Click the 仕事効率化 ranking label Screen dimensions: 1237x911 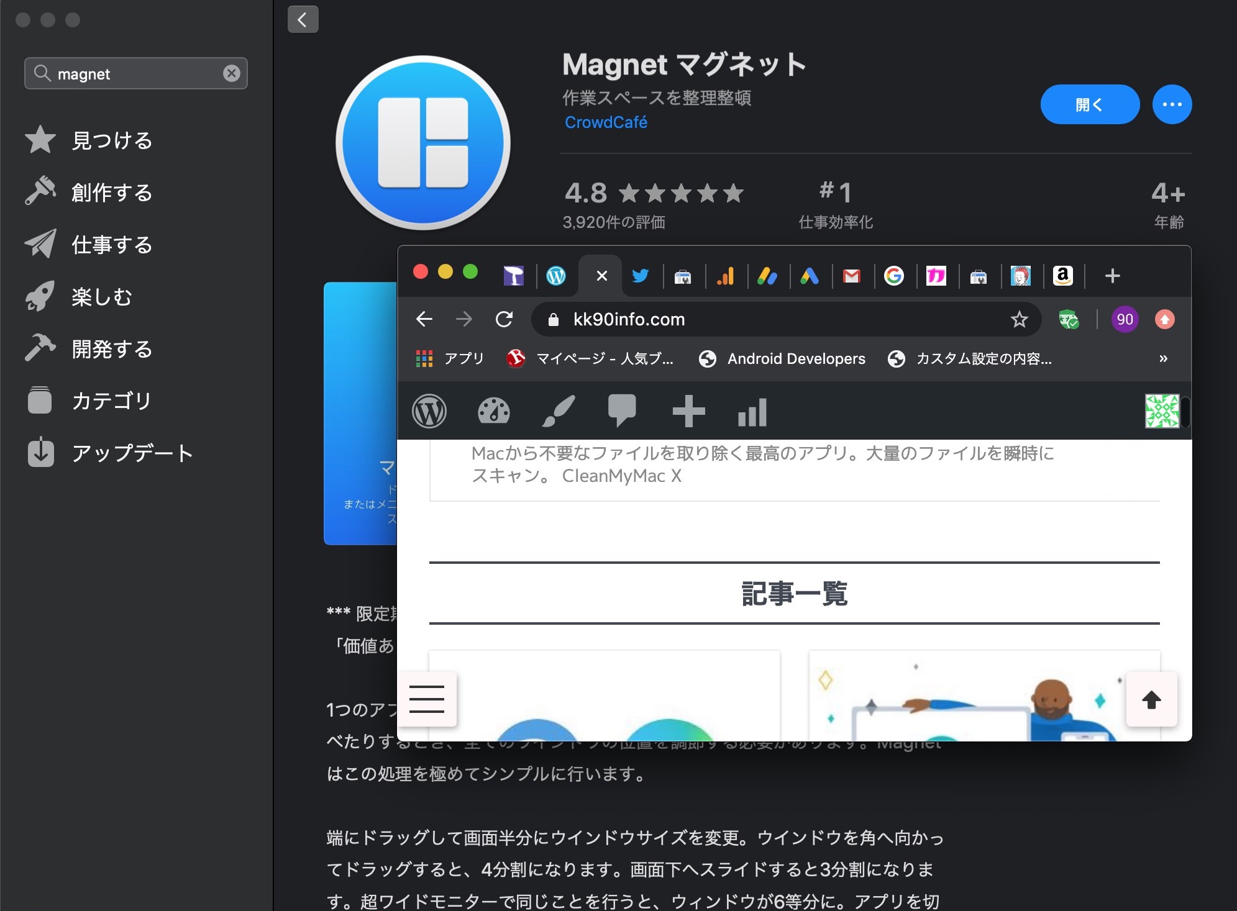point(836,222)
